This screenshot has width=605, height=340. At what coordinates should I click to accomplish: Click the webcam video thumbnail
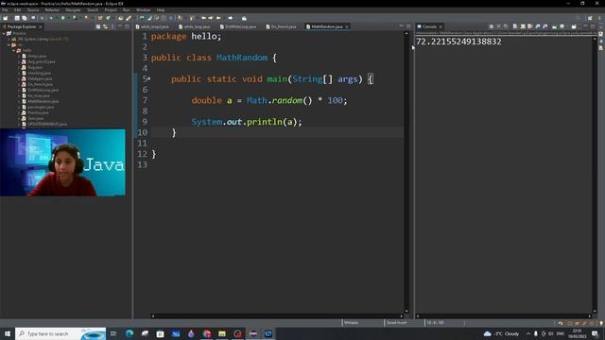[x=62, y=162]
